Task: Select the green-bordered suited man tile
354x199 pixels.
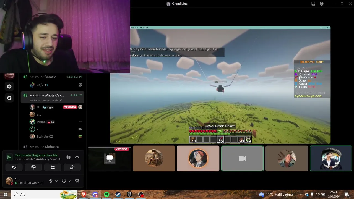Action: (x=331, y=159)
